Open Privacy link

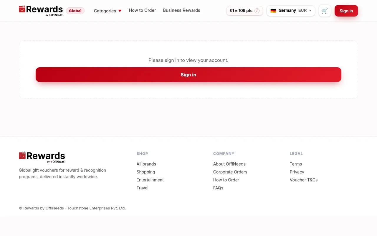click(297, 172)
